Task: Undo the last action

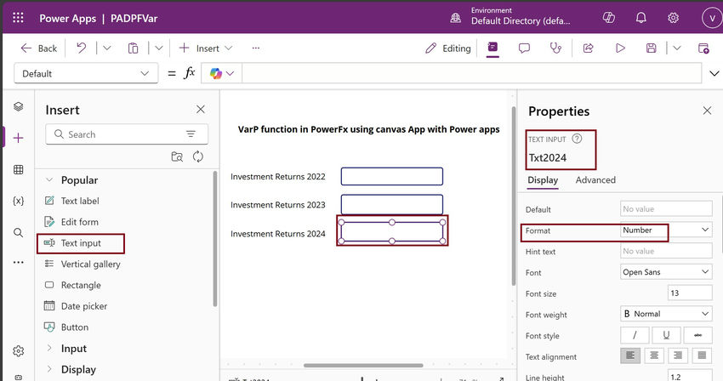Action: click(81, 48)
